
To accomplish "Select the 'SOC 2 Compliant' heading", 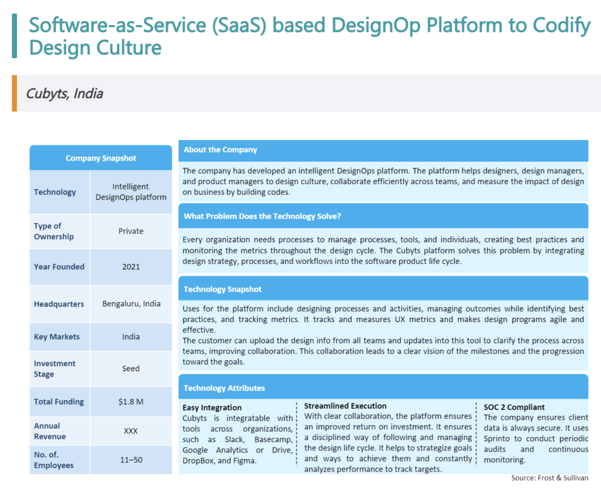I will click(x=514, y=407).
